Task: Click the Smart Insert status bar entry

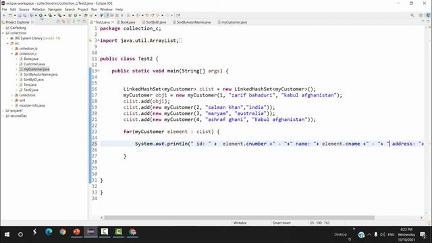Action: click(281, 223)
